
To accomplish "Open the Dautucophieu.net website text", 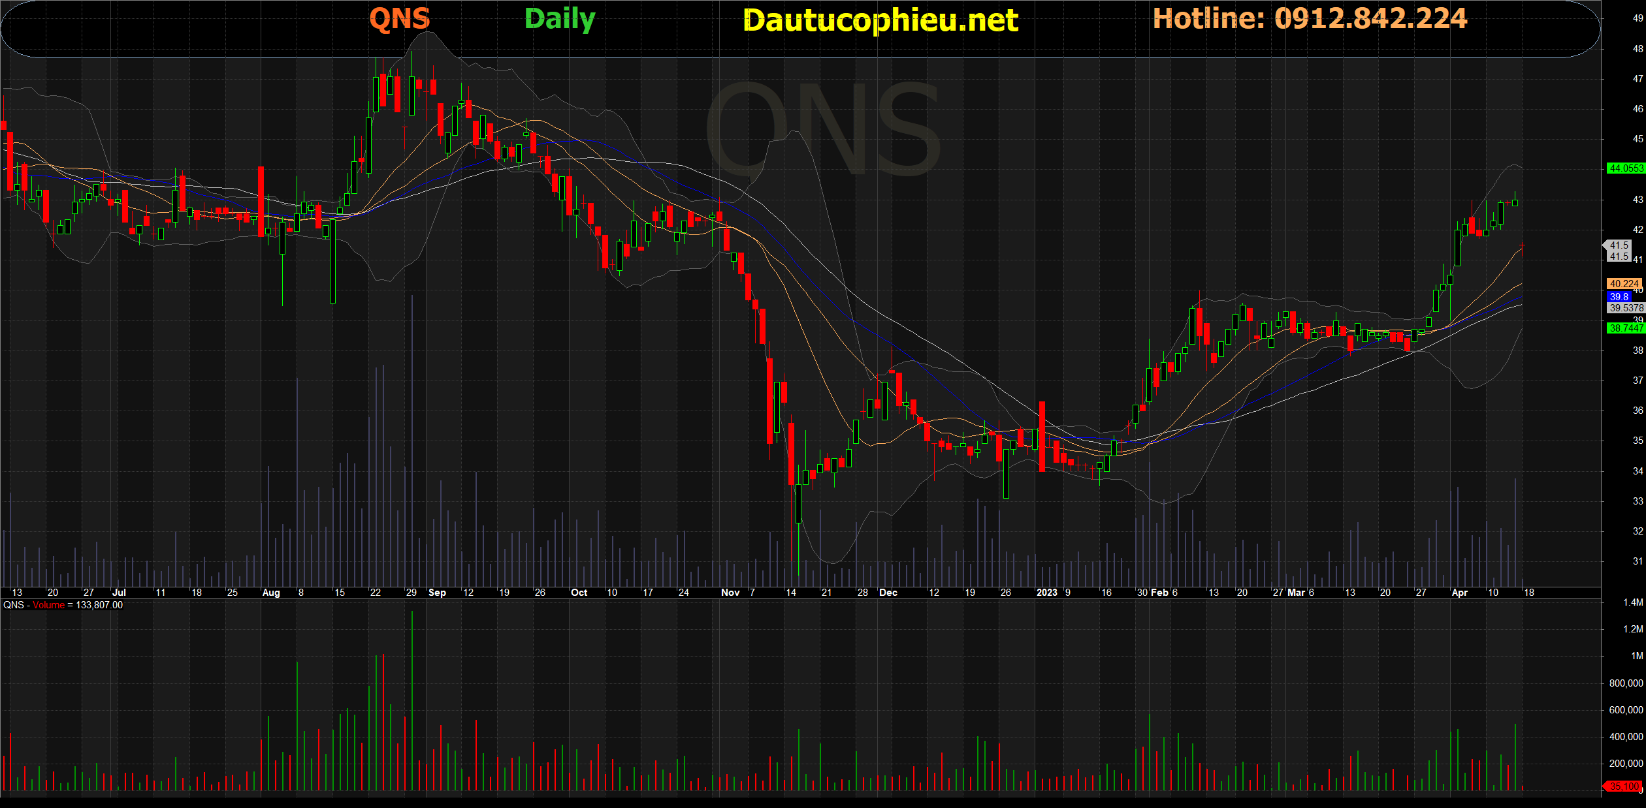I will point(880,20).
